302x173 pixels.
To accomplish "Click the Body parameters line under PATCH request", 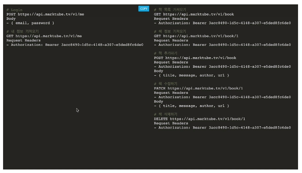I will pyautogui.click(x=191, y=106).
